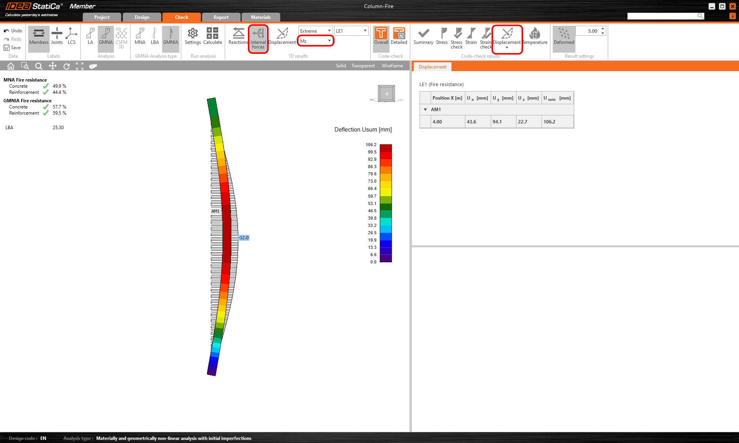Toggle Joints labels display
The width and height of the screenshot is (739, 443).
click(x=57, y=37)
